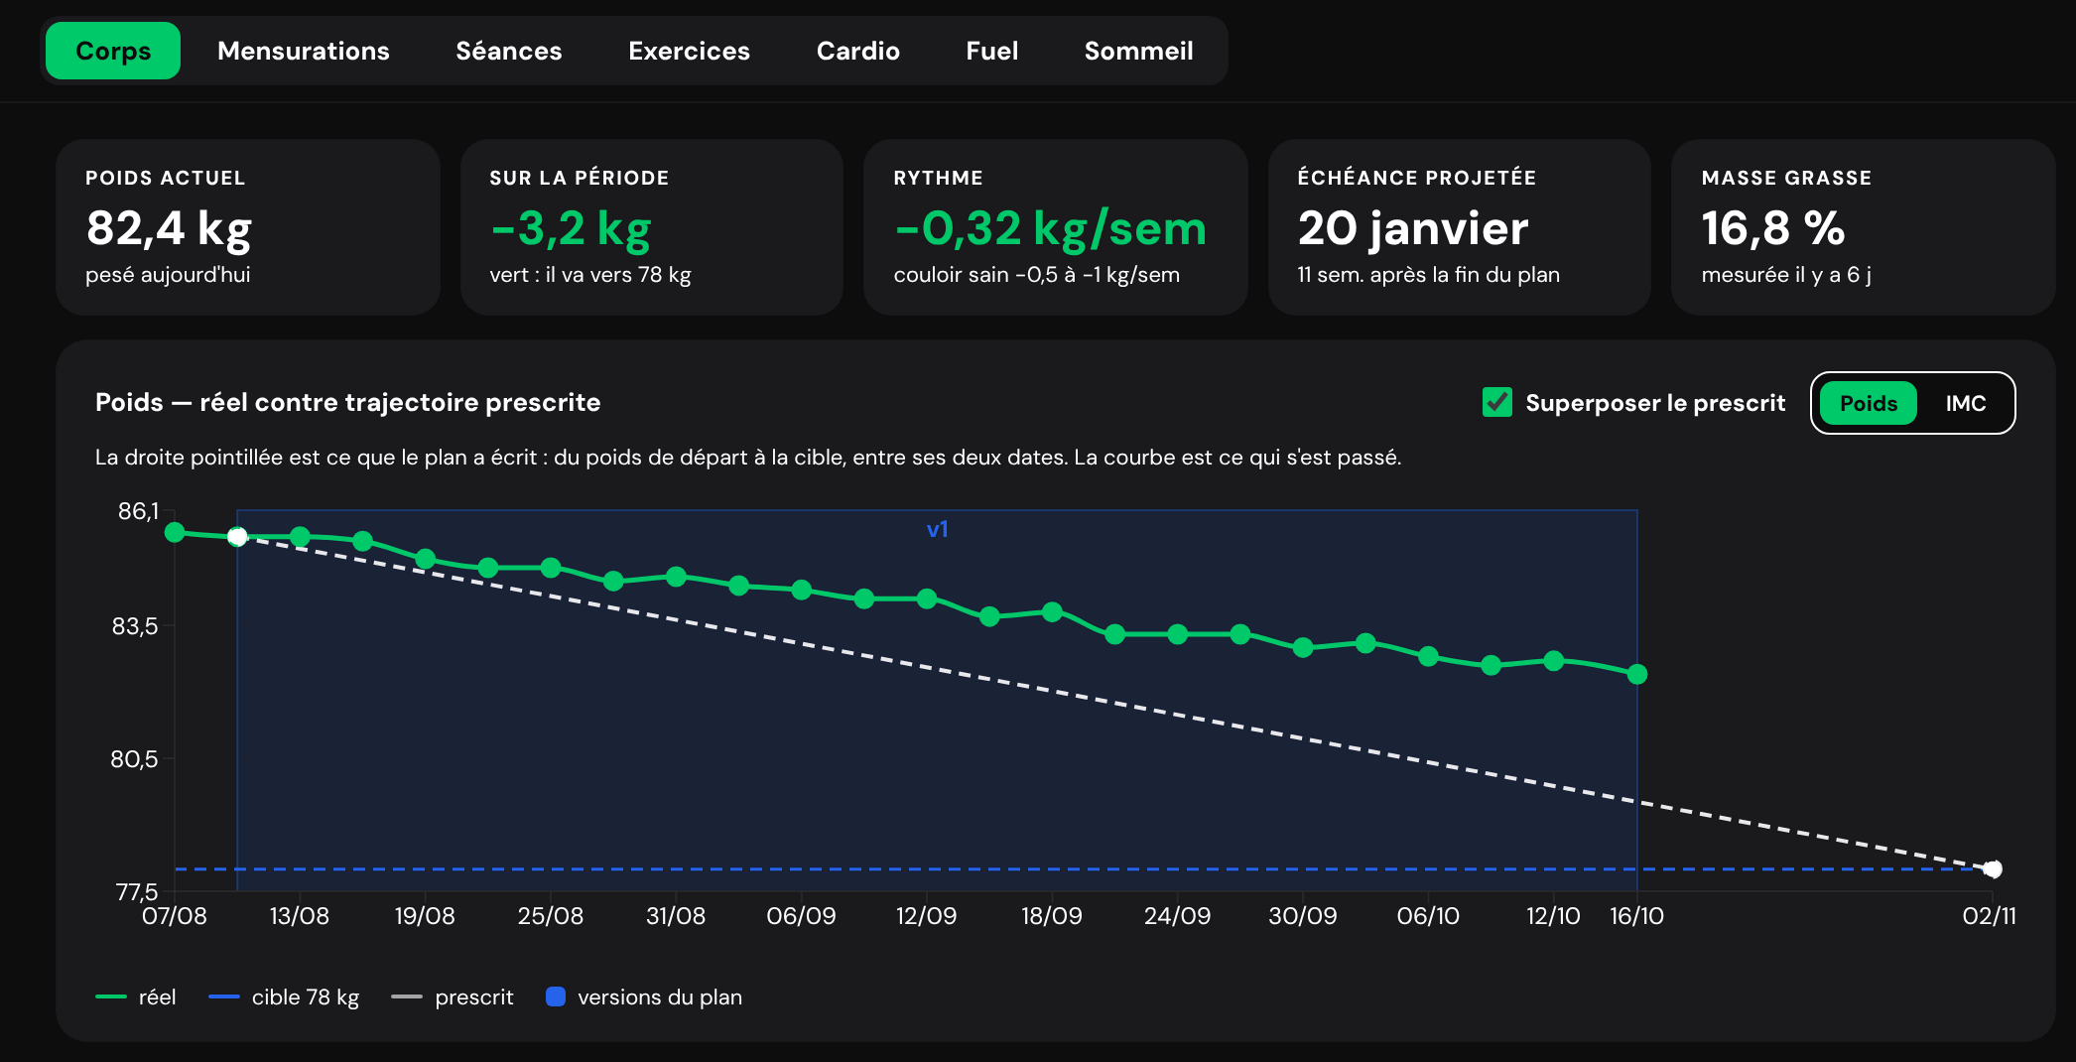This screenshot has height=1062, width=2076.
Task: Click the text 'mesurée il y a 6 j'
Action: click(1786, 275)
